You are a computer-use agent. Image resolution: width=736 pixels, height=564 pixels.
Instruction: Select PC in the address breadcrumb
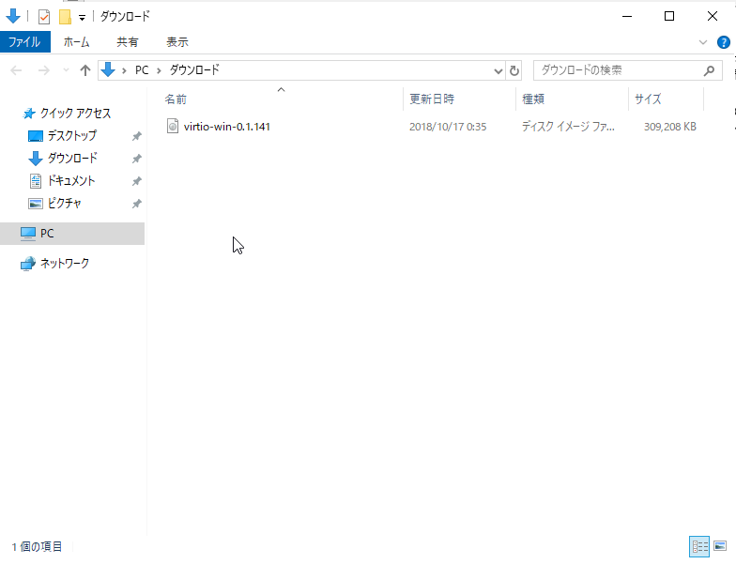pyautogui.click(x=142, y=70)
